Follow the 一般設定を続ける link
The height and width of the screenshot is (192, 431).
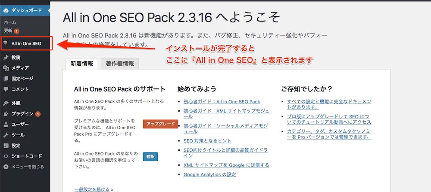(x=92, y=189)
